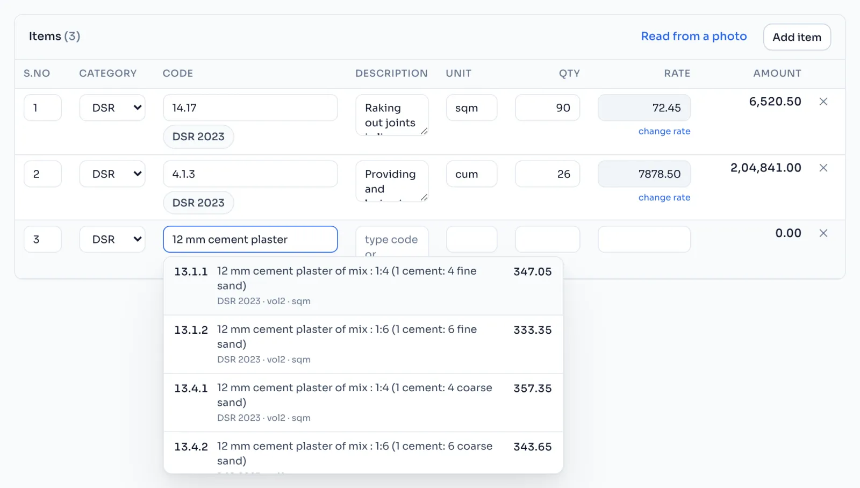Click the AMOUNT column header
The image size is (860, 488).
[x=777, y=73]
